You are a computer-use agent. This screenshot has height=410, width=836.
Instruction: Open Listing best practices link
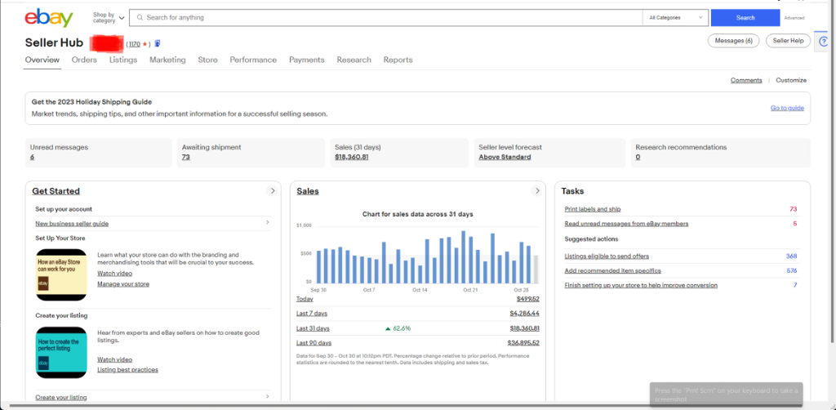click(x=127, y=370)
